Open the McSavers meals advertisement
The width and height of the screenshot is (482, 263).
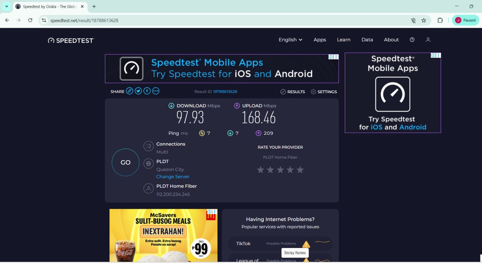[163, 236]
